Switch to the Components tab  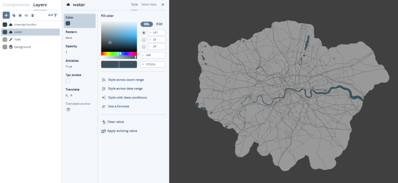(16, 5)
